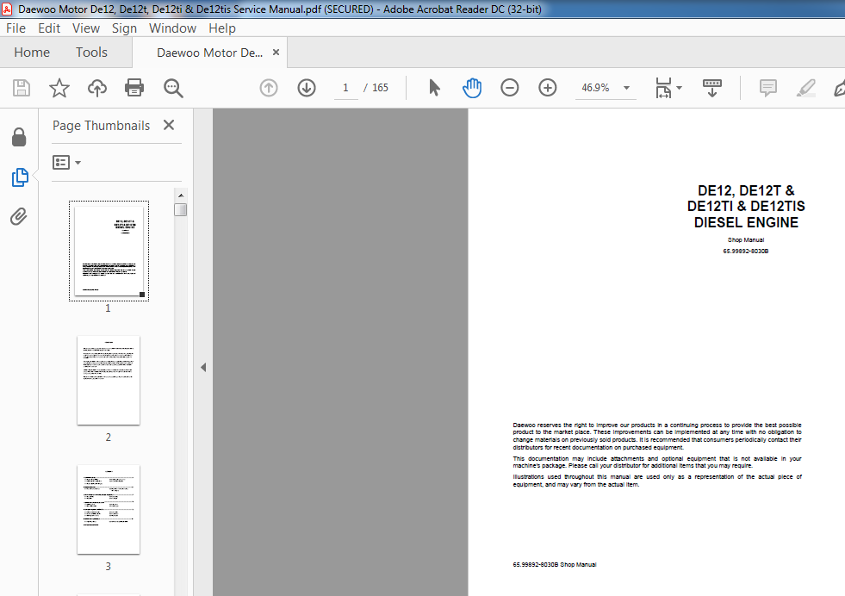Click the scrolling mode icon
The height and width of the screenshot is (596, 845).
coord(711,88)
